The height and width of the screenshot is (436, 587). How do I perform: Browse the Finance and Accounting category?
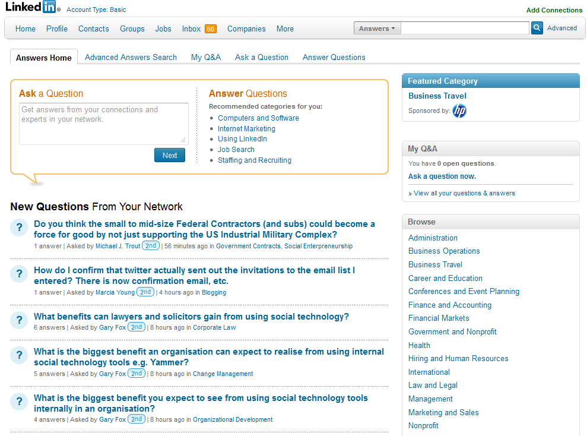pos(450,305)
